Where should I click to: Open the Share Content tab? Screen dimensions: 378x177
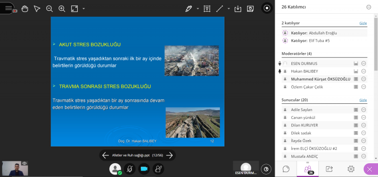[329, 169]
